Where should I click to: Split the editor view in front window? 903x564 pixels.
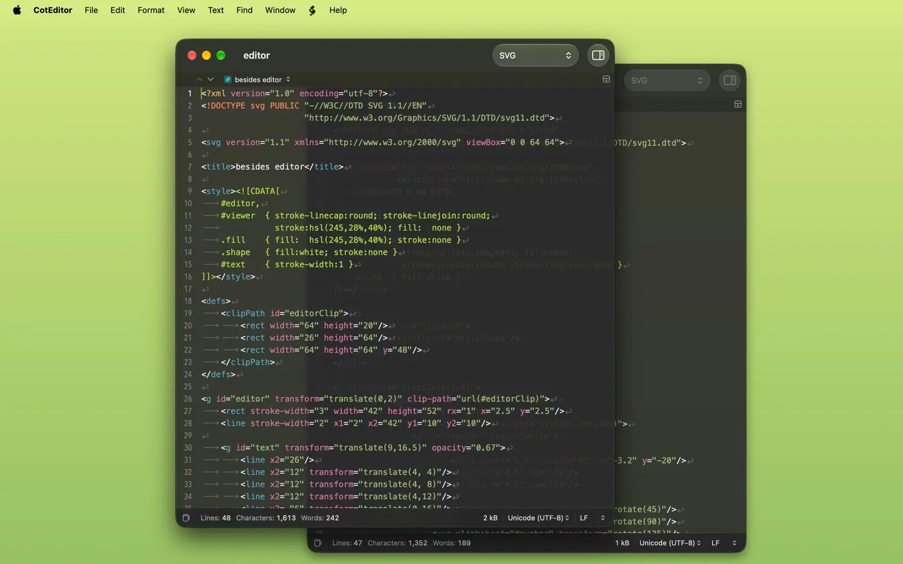(606, 80)
